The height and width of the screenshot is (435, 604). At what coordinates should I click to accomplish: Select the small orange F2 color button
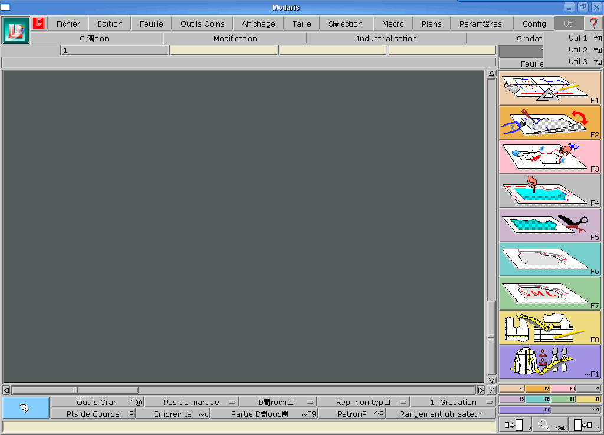pos(537,389)
